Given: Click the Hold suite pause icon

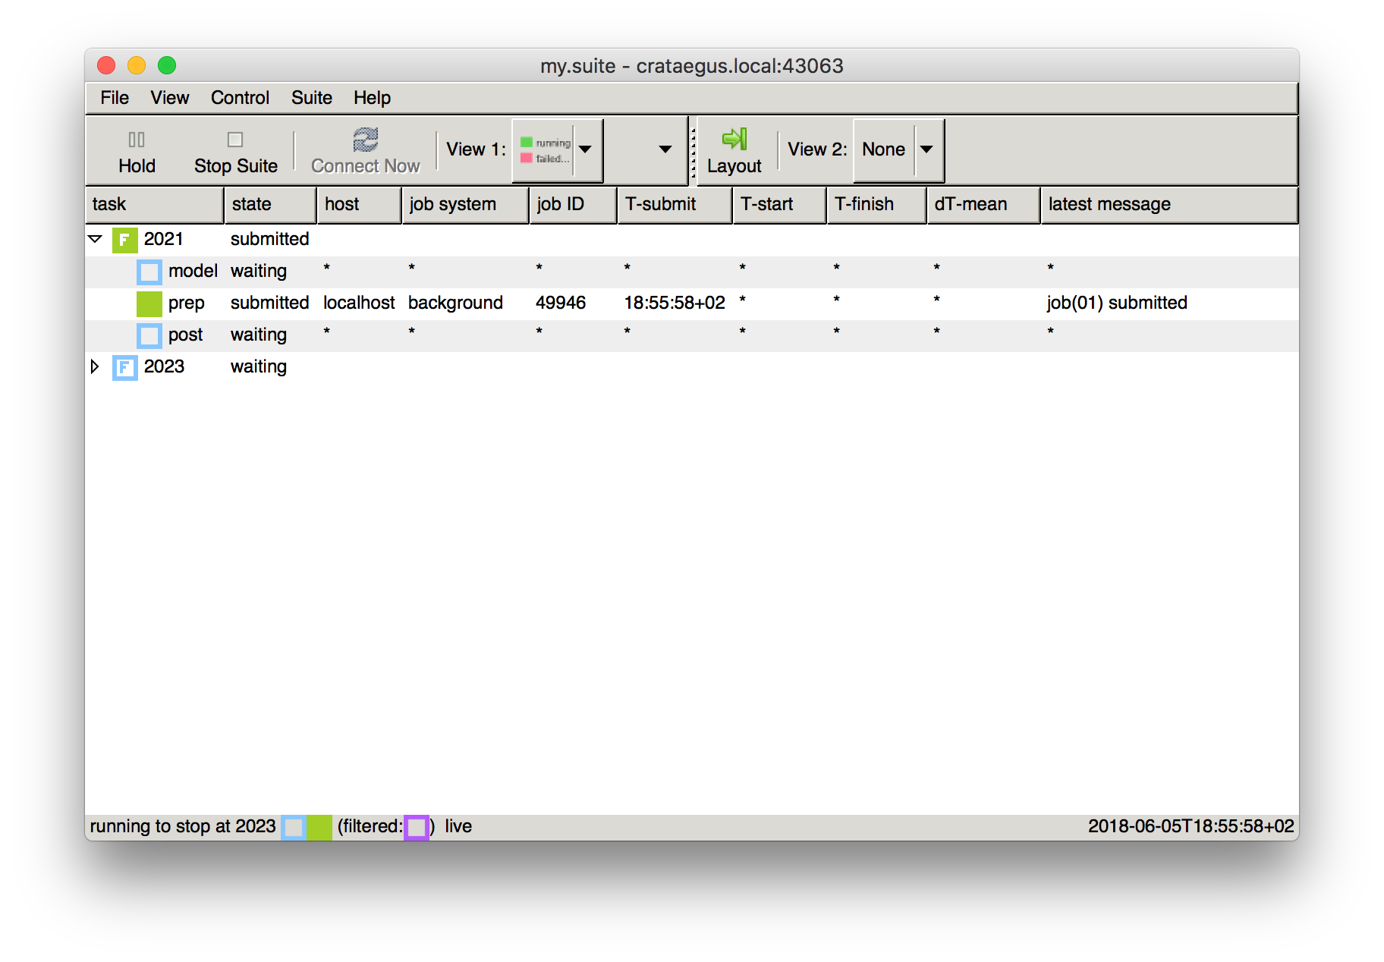Looking at the screenshot, I should (137, 139).
